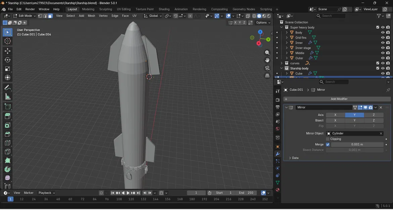Switch to the Physics Properties tab
Viewport: 393px width, 210px height.
click(277, 168)
